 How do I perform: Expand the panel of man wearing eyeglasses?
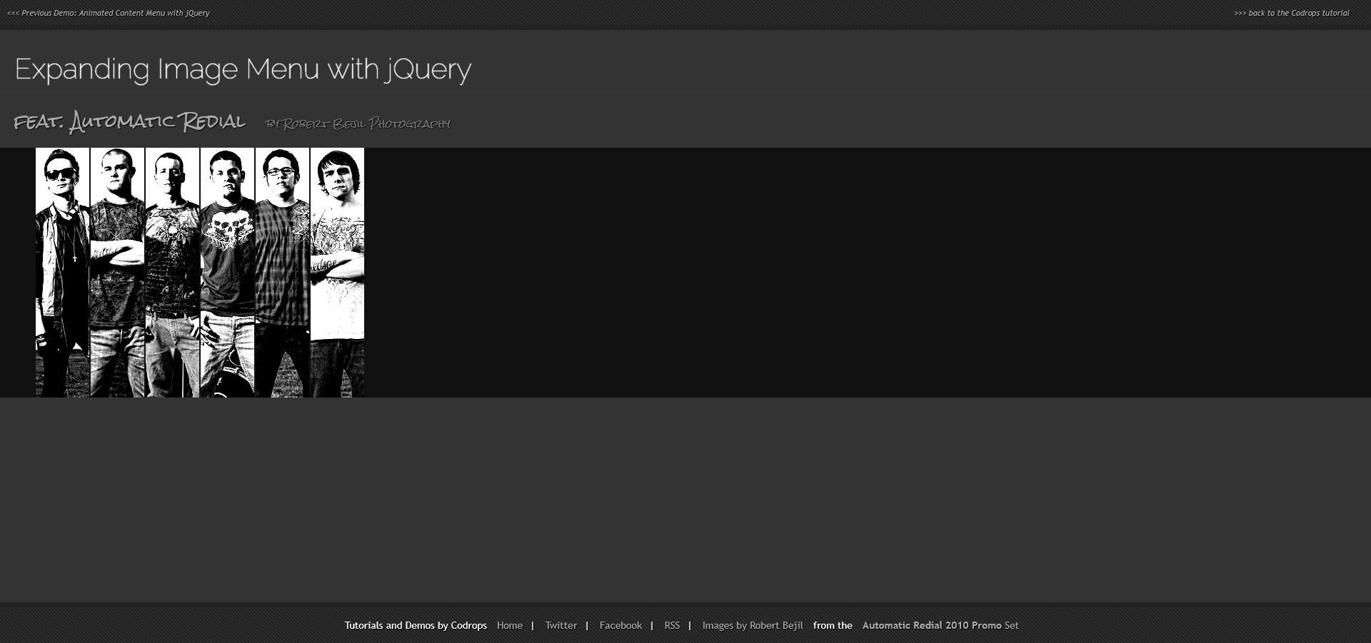pyautogui.click(x=282, y=272)
